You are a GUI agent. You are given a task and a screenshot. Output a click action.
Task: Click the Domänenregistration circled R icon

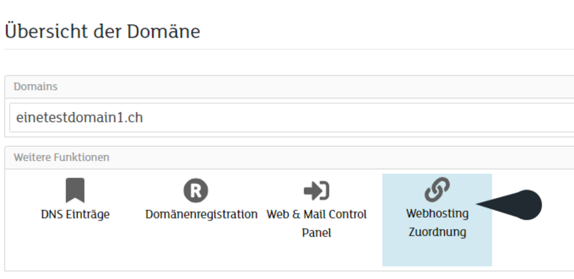click(196, 190)
